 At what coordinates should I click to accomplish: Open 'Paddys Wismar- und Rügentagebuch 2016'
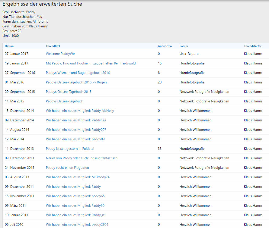(x=78, y=73)
